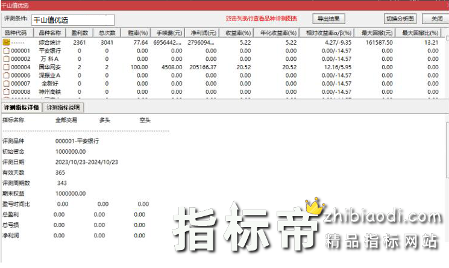Click the 总亏损 label
This screenshot has width=449, height=268.
tap(11, 225)
